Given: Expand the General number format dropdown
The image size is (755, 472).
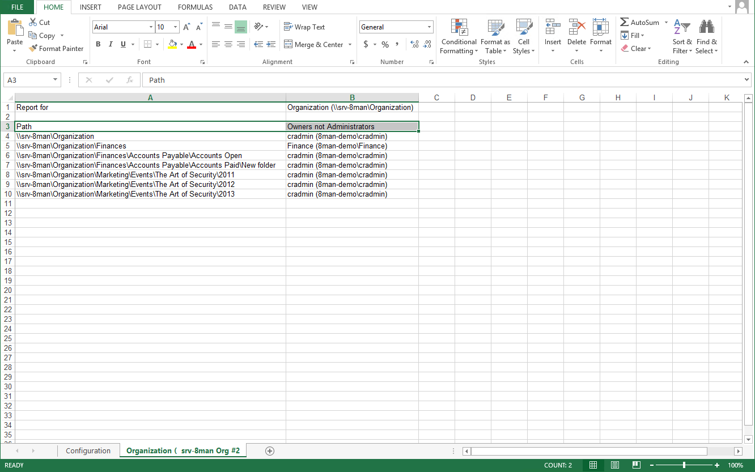Looking at the screenshot, I should coord(429,27).
